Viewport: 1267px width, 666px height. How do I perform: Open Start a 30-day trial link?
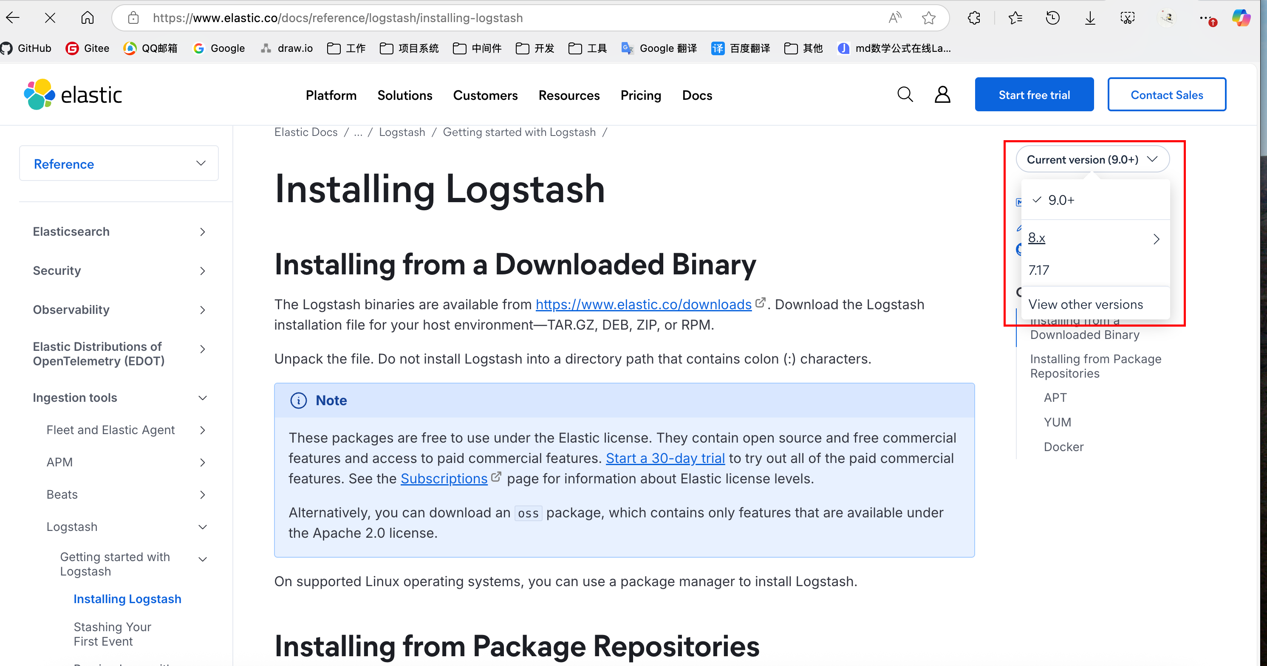665,459
